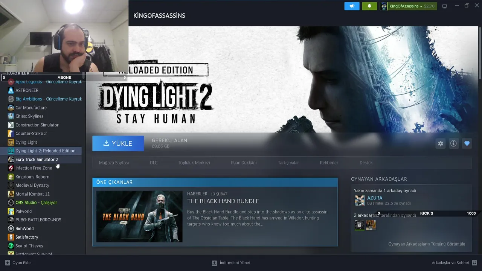Open the Puan Dükkânı tab
Image resolution: width=482 pixels, height=271 pixels.
[244, 163]
